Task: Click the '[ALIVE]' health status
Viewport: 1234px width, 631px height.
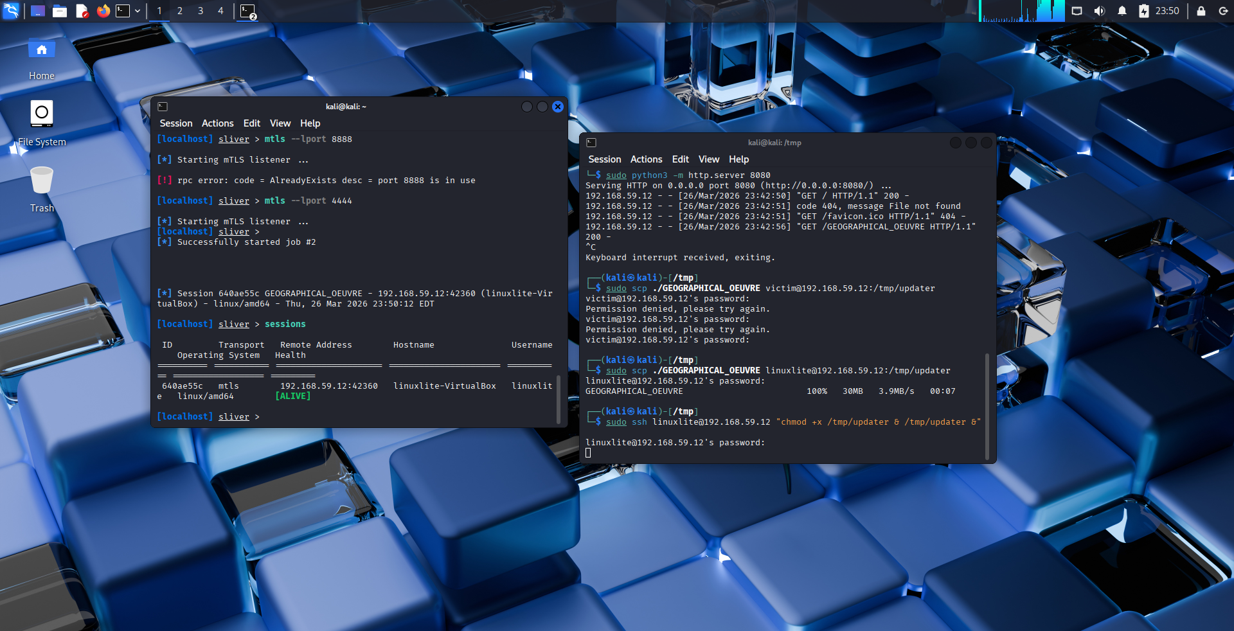Action: 293,396
